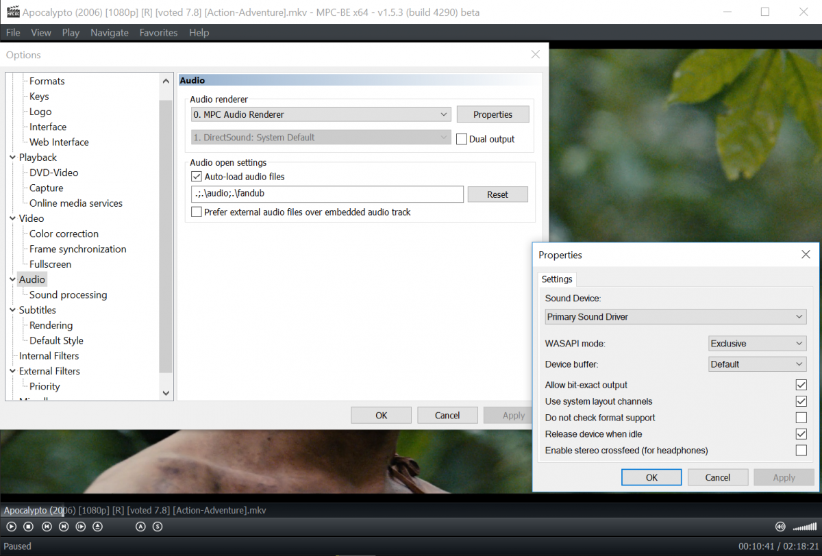The image size is (822, 556).
Task: Enable Prefer external audio files over embedded
Action: click(197, 212)
